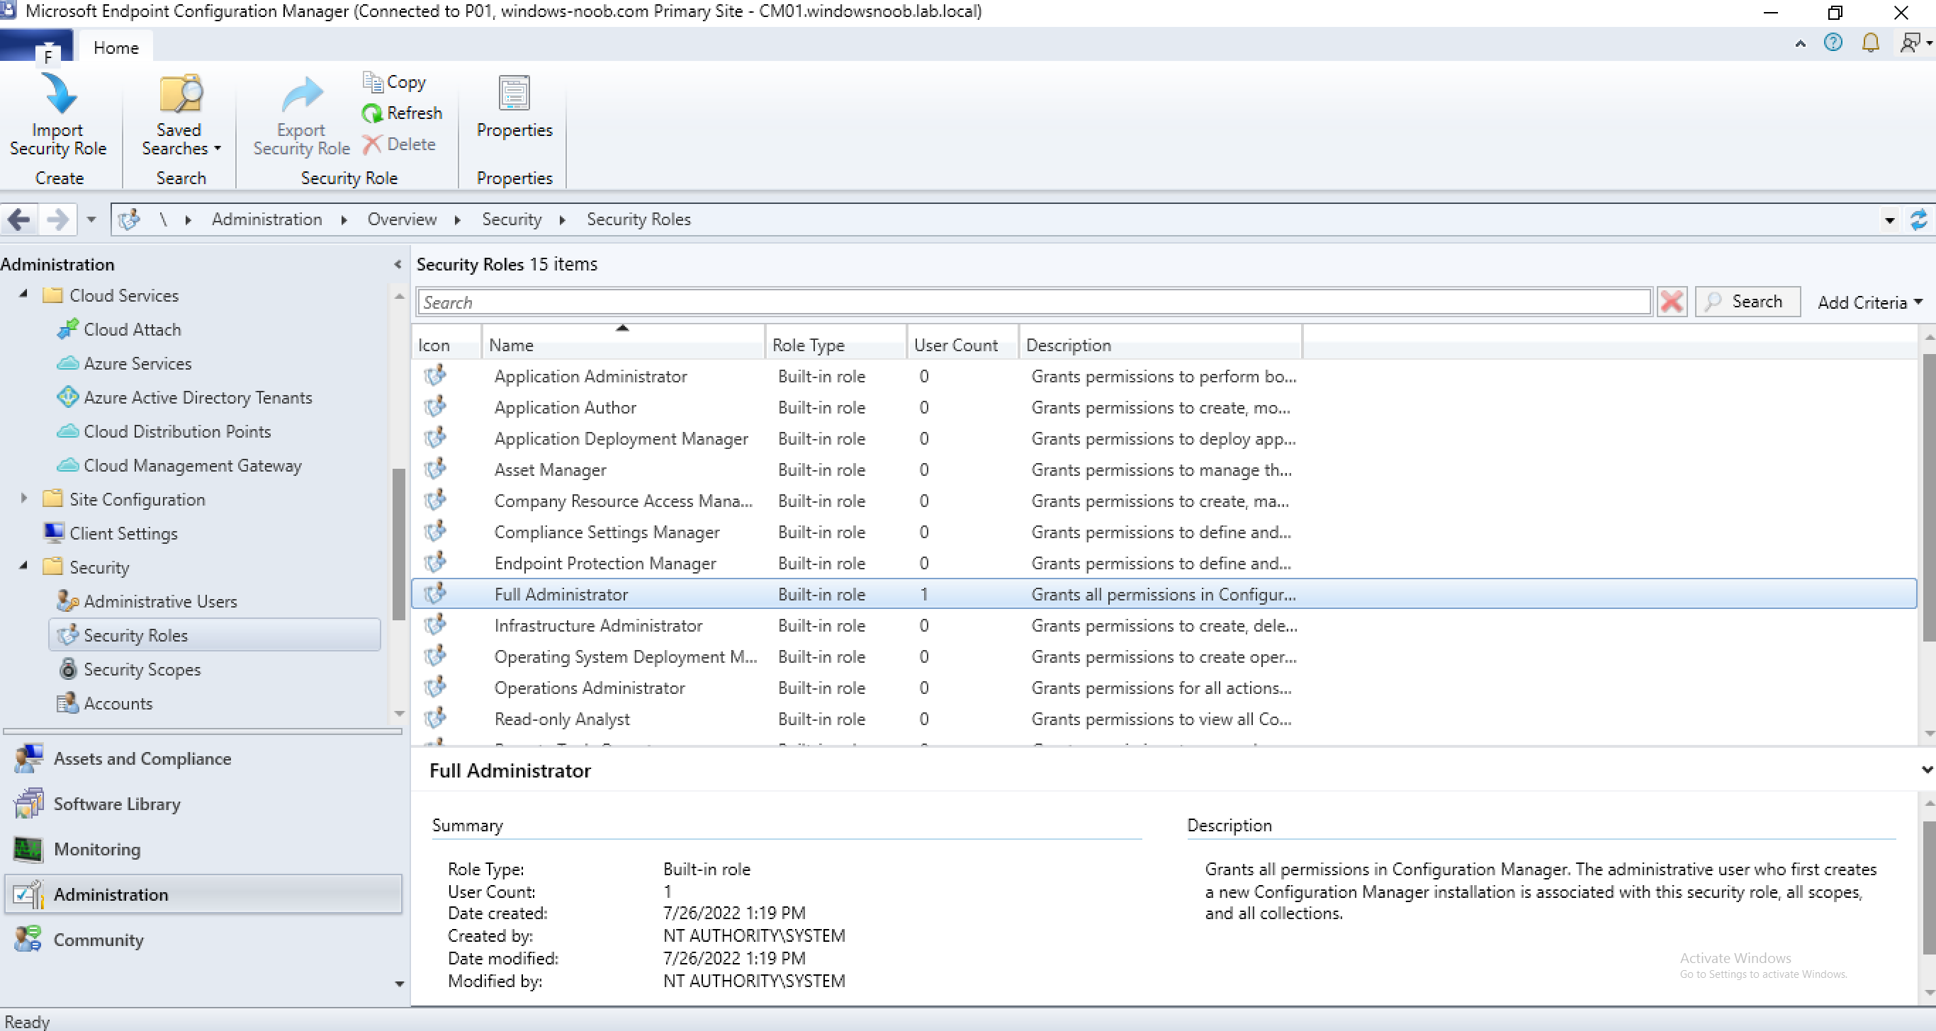Screen dimensions: 1936x1031
Task: Select Cloud Attach tree item
Action: (119, 329)
